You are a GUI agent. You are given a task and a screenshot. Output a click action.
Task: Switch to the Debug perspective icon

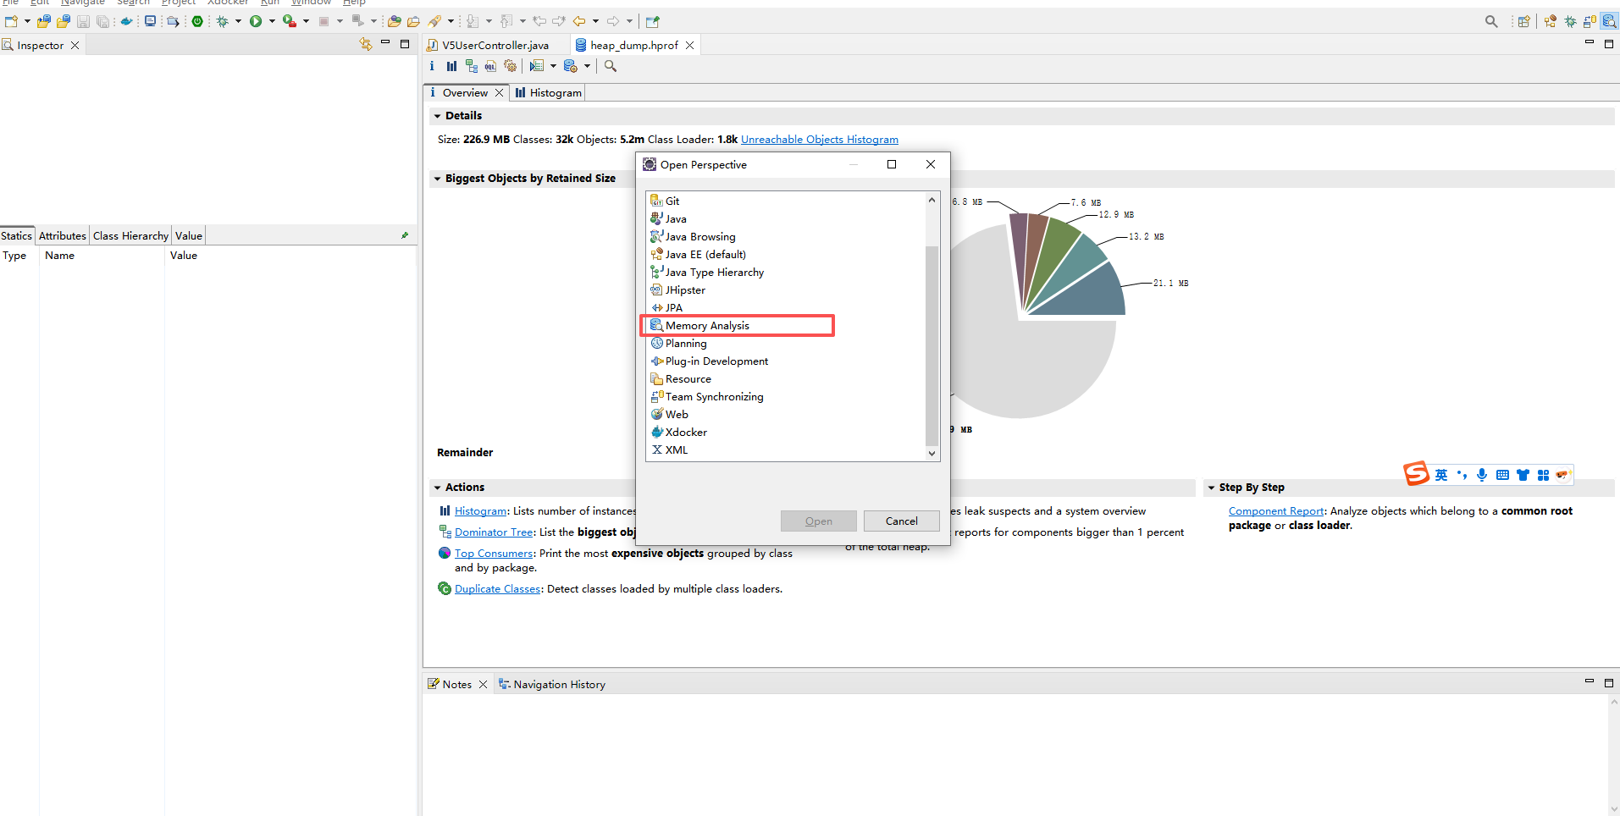pos(1570,21)
